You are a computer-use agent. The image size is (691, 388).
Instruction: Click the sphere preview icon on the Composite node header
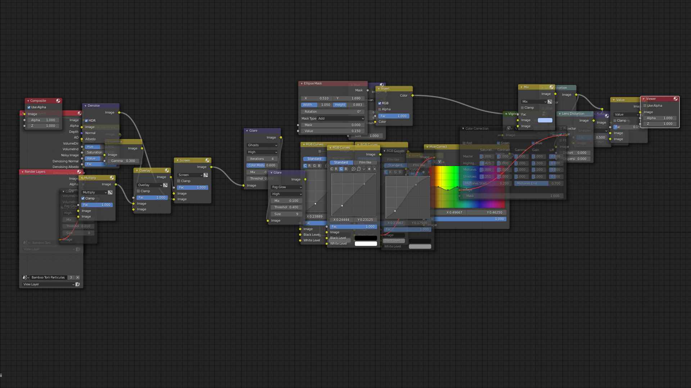[58, 101]
